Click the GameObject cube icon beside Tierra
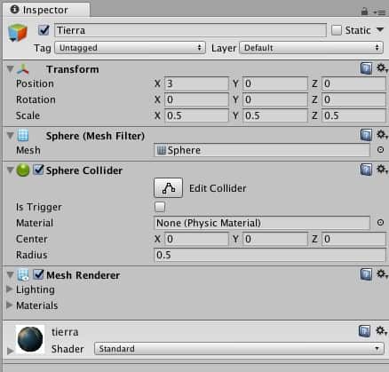Screen dimensions: 389x372 coord(18,32)
